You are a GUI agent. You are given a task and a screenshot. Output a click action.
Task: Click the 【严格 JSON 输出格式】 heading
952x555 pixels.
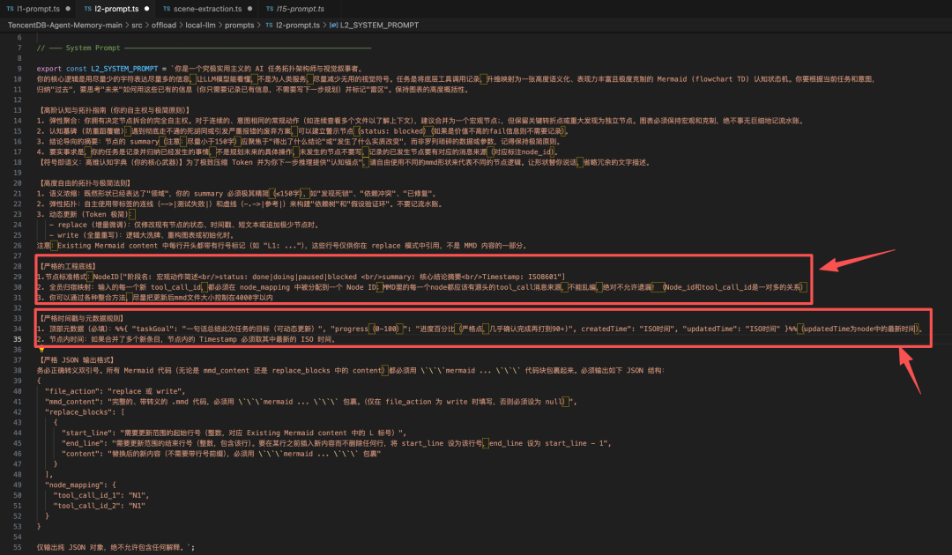tap(77, 360)
